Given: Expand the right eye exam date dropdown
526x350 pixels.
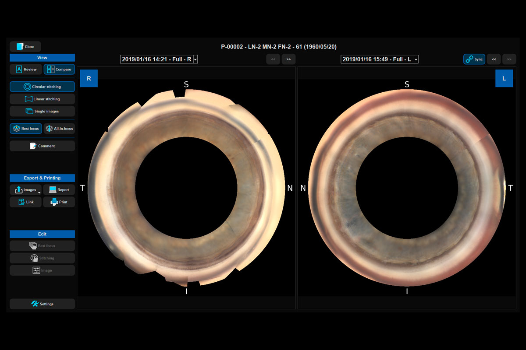Looking at the screenshot, I should pyautogui.click(x=195, y=59).
